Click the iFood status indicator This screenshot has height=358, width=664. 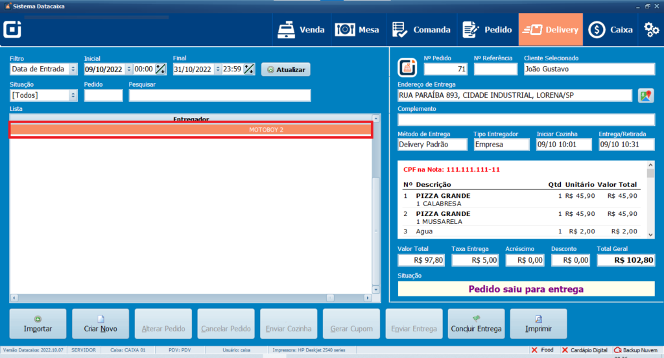[543, 350]
